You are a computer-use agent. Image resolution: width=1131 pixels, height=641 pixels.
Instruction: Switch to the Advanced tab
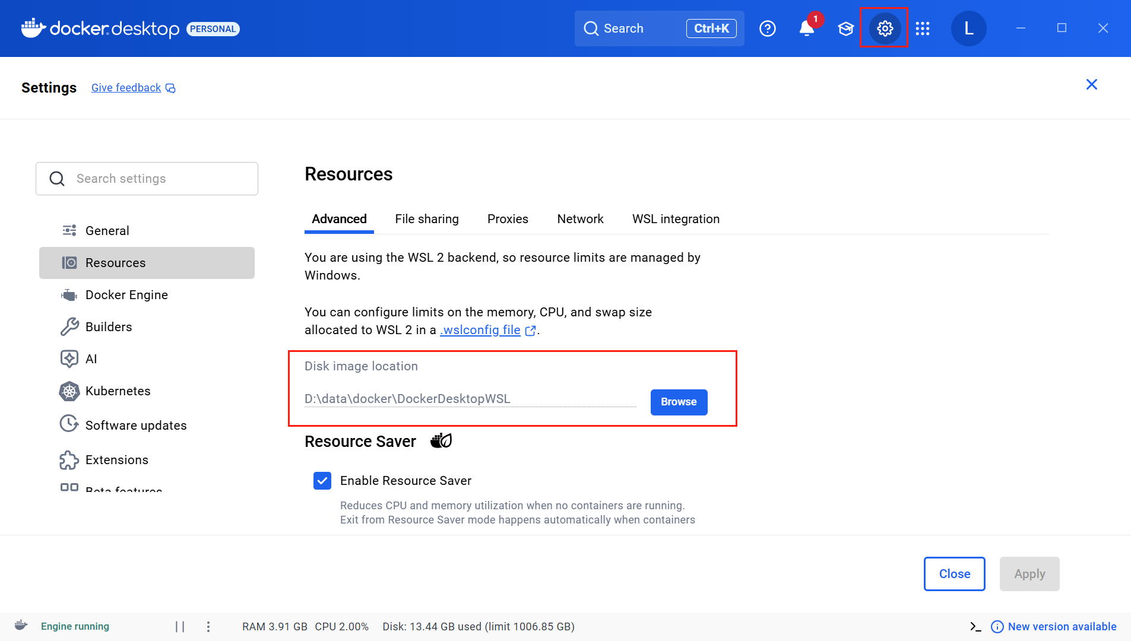339,219
